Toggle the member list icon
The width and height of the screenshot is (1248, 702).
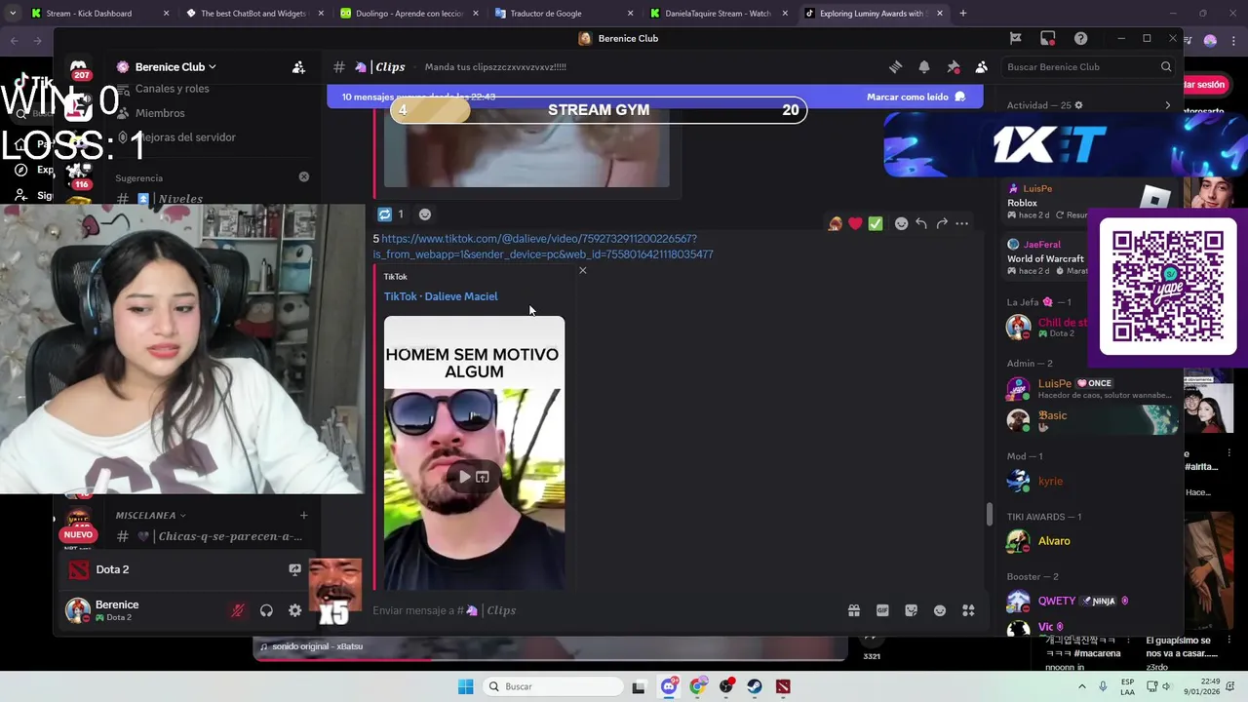[982, 67]
